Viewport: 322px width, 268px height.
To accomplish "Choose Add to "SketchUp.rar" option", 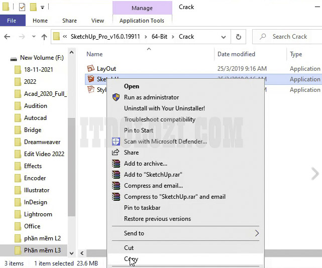I will (x=153, y=175).
